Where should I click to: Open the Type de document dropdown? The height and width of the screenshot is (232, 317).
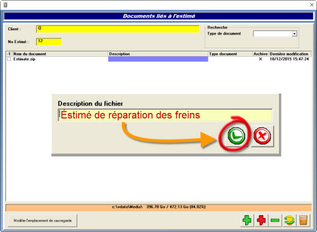pos(295,34)
